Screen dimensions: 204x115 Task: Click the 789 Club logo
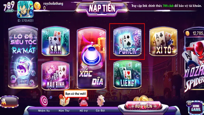[9, 7]
